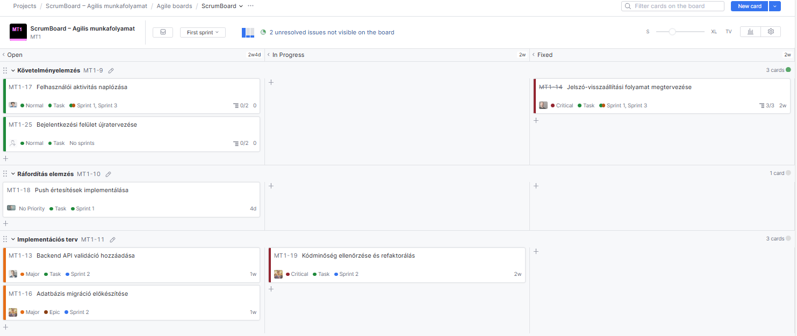Open board settings gear

tap(771, 32)
